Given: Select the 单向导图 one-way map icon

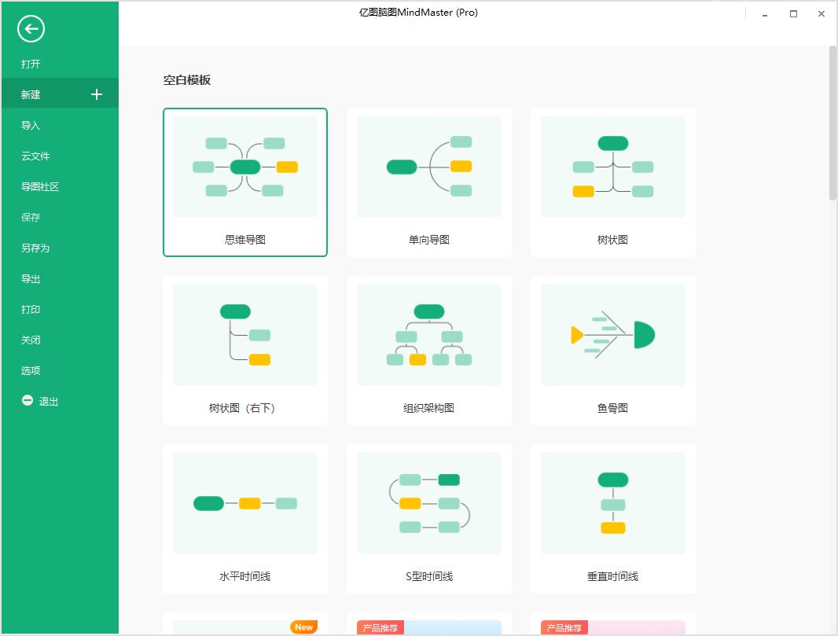Looking at the screenshot, I should (x=429, y=167).
